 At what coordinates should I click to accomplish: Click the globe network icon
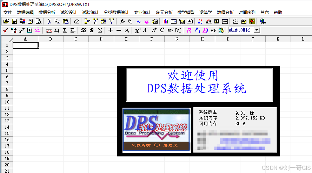(263, 21)
